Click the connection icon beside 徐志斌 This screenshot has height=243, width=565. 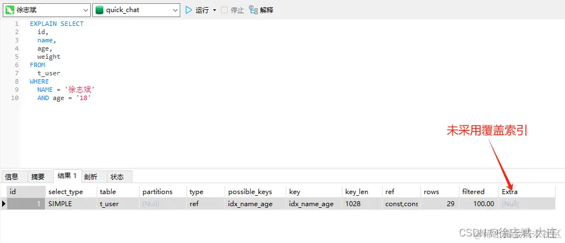(10, 10)
